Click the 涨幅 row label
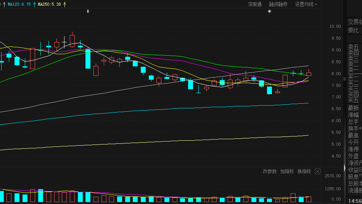This screenshot has height=204, width=362. pyautogui.click(x=353, y=115)
